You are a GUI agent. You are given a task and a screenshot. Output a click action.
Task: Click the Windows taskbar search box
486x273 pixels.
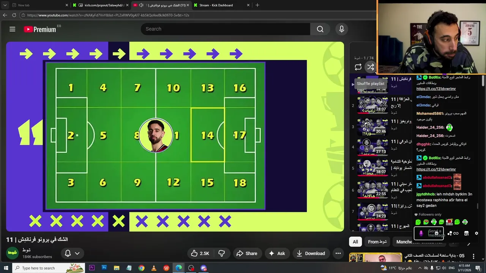[x=49, y=268]
